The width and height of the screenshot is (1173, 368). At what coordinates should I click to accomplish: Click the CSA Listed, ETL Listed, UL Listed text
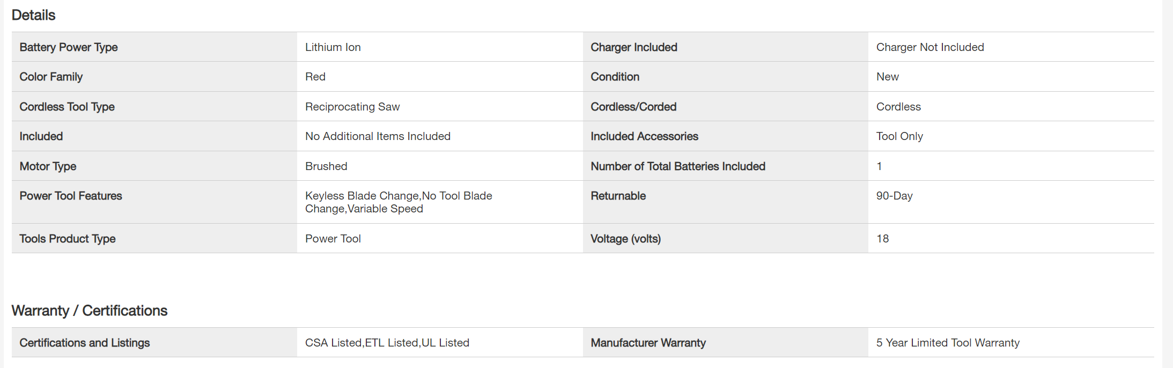click(387, 343)
